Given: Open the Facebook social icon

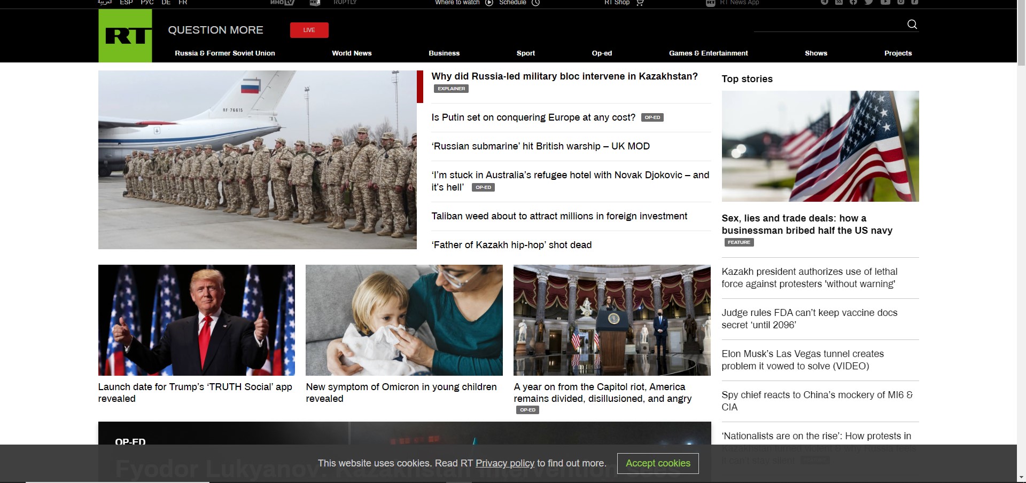Looking at the screenshot, I should tap(853, 2).
